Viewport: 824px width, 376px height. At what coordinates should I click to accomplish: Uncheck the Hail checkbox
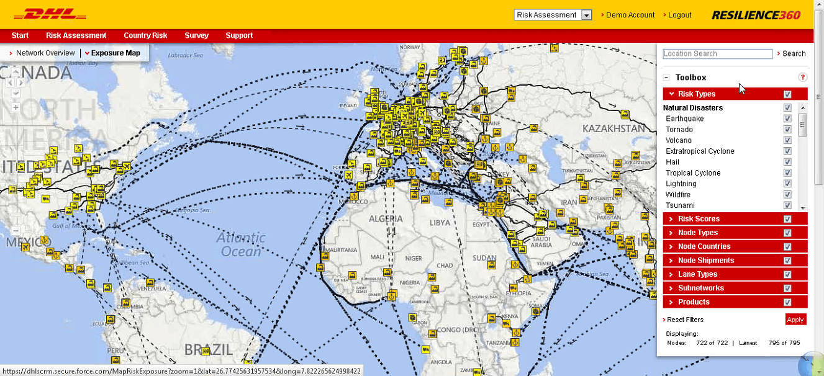click(x=787, y=162)
